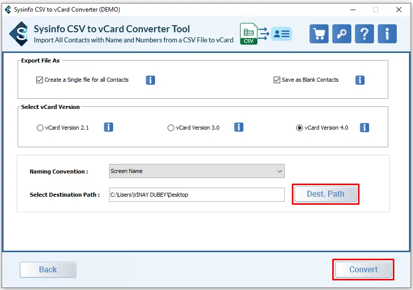Screen dimensions: 413x290
Task: Show info for vCard Version 2.1
Action: pos(109,128)
